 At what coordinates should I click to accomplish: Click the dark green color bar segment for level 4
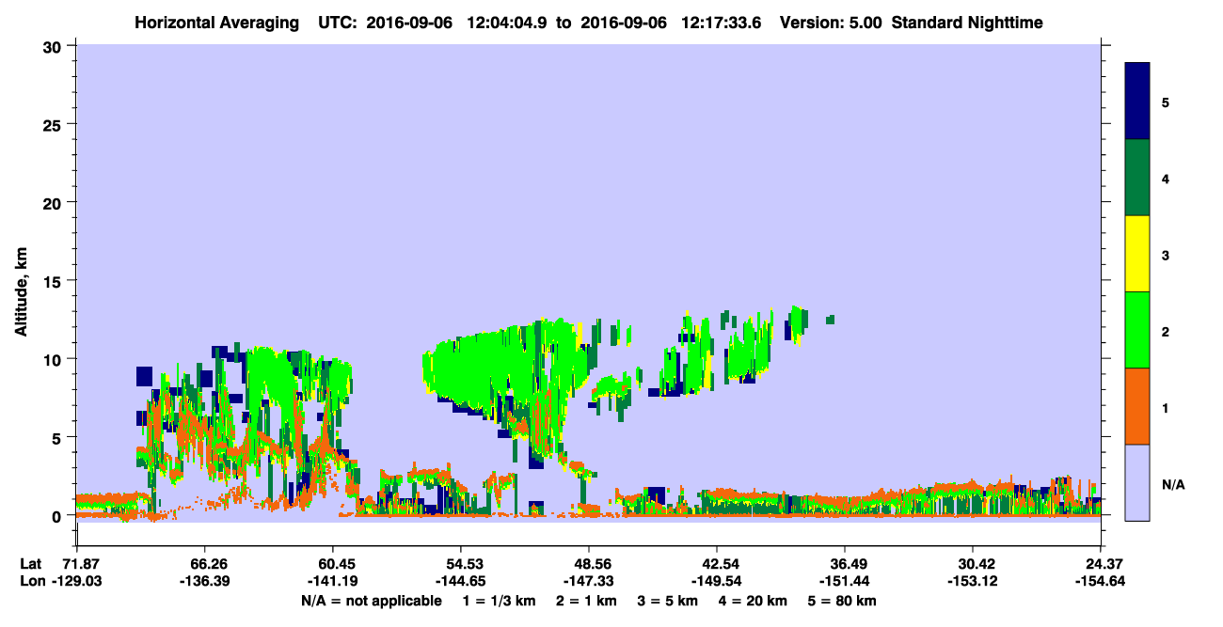[1137, 178]
